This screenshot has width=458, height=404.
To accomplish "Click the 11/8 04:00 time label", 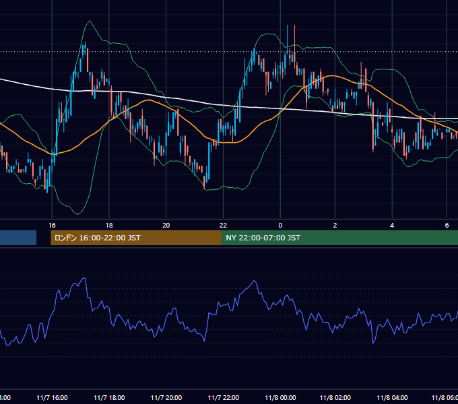I will click(392, 397).
